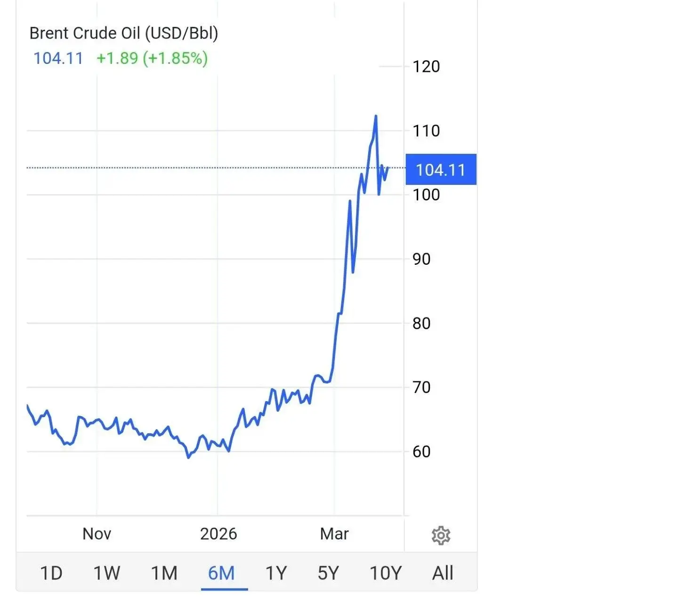This screenshot has height=602, width=678.
Task: Show the 1M chart range
Action: (164, 573)
